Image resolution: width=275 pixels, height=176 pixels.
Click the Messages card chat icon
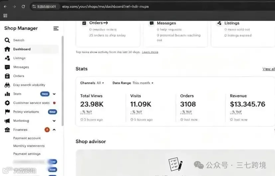point(152,23)
